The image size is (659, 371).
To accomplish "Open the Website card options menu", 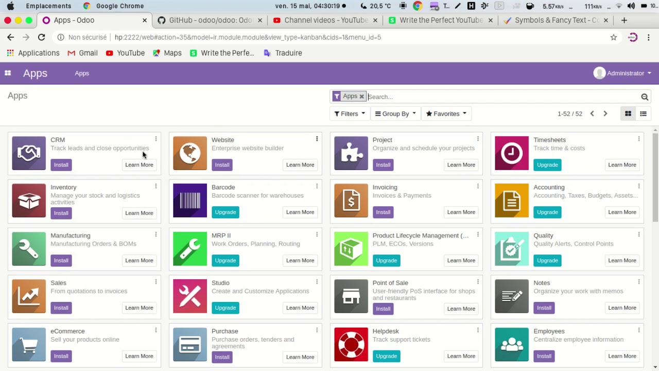I will pyautogui.click(x=317, y=139).
